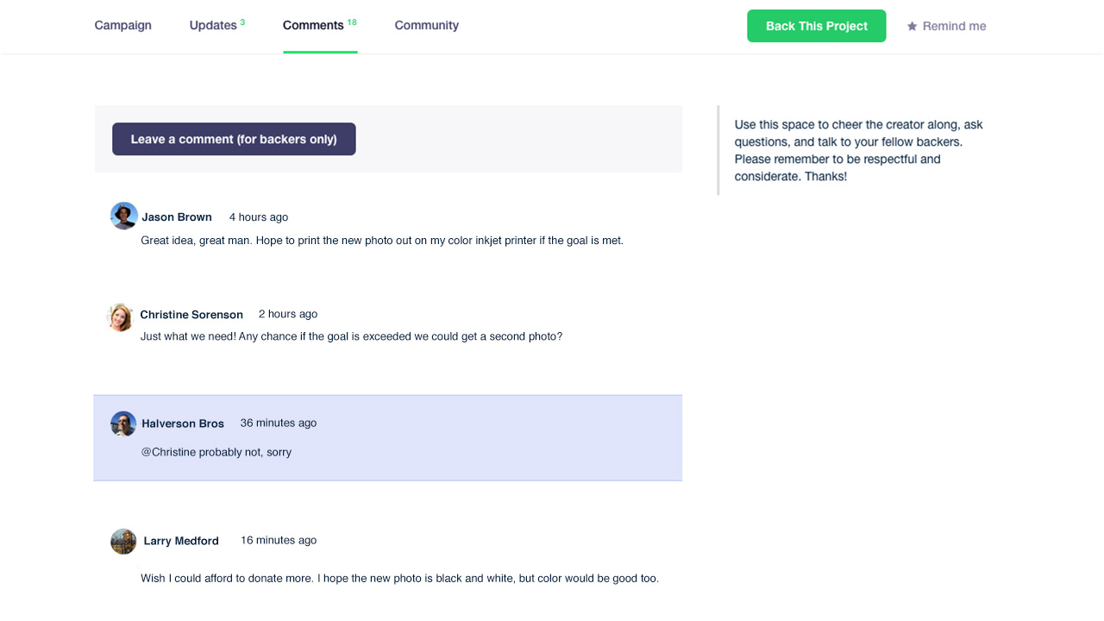
Task: Click the 36 minutes ago timestamp
Action: [279, 423]
